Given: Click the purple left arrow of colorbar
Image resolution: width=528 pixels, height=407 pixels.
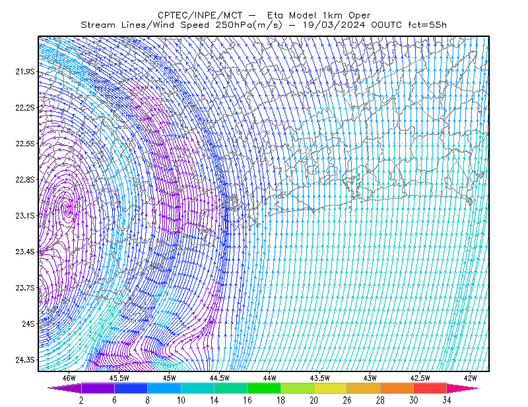Looking at the screenshot, I should (64, 388).
